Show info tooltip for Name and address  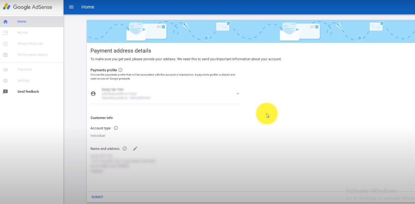(124, 149)
